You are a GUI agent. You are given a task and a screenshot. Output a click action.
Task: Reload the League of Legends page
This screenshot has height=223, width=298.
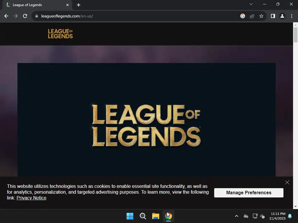25,16
